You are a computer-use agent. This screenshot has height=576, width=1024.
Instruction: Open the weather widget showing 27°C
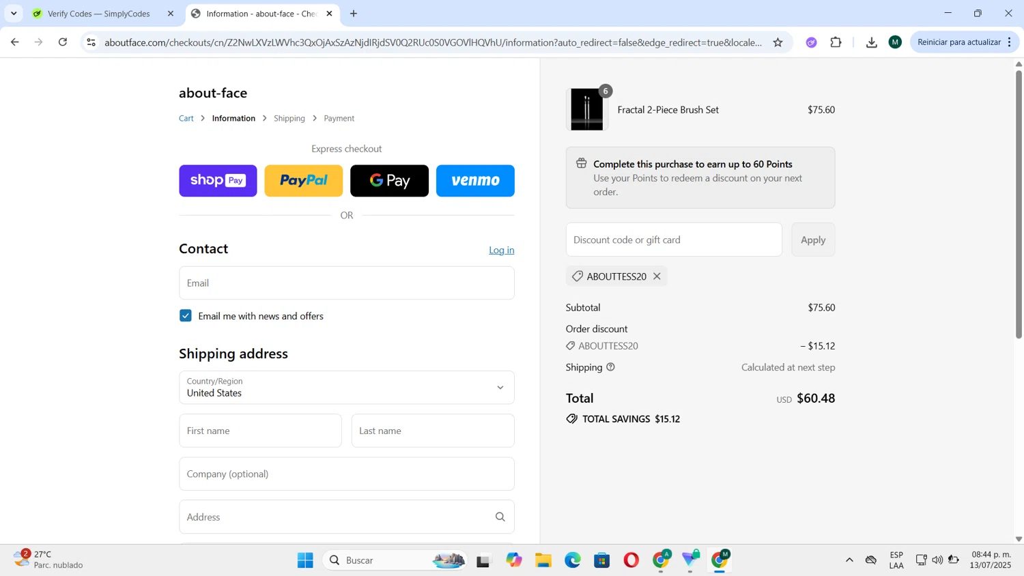[x=48, y=560]
